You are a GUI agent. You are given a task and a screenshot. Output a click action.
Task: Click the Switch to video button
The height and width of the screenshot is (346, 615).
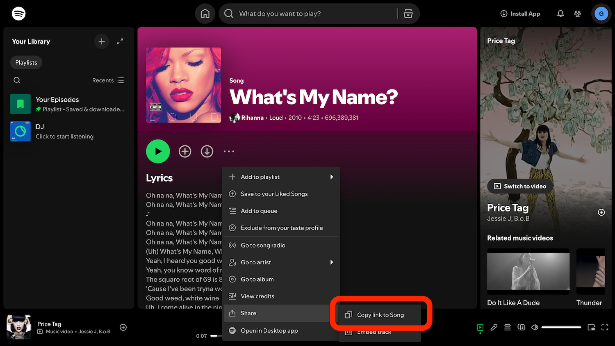tap(519, 186)
